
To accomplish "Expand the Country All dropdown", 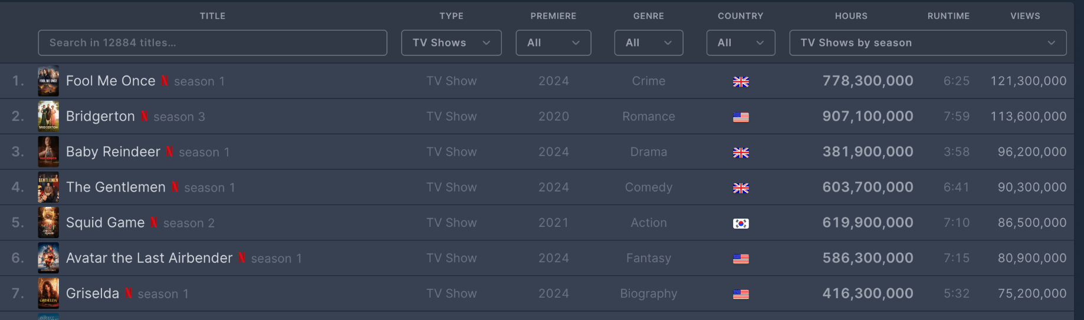I will 741,43.
